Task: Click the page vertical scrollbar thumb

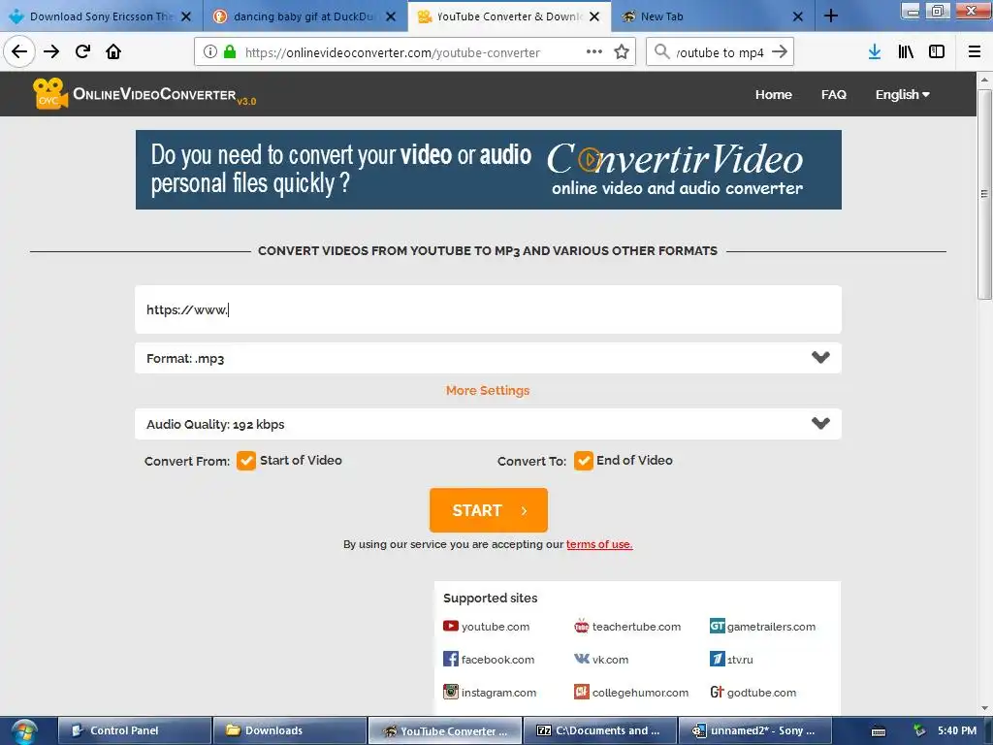Action: [x=984, y=193]
